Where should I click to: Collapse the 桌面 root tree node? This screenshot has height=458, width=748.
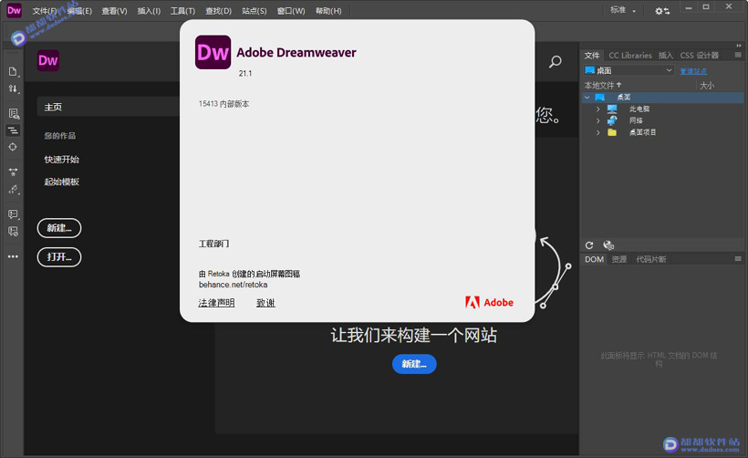click(x=587, y=98)
